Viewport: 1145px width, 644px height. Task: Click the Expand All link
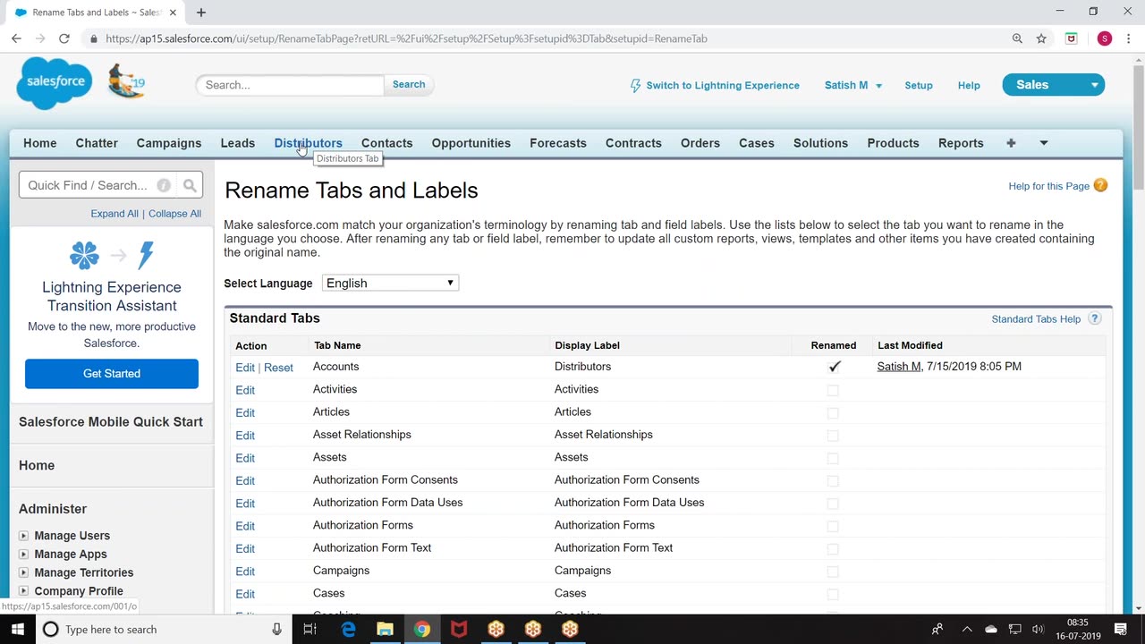pos(114,214)
